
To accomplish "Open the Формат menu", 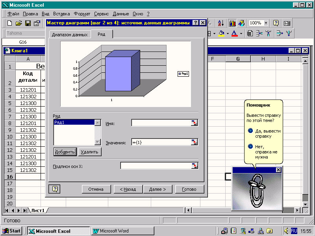I will [82, 14].
